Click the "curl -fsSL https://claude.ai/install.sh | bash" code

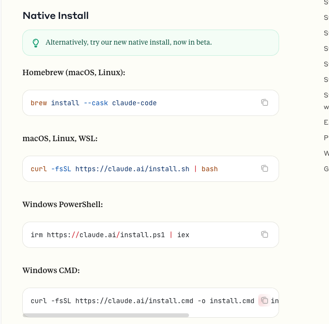[124, 169]
